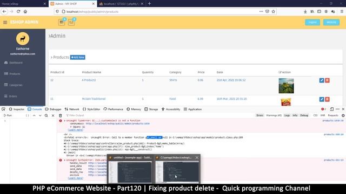Open the Network devtools tab
Image resolution: width=346 pixels, height=194 pixels.
pos(72,109)
